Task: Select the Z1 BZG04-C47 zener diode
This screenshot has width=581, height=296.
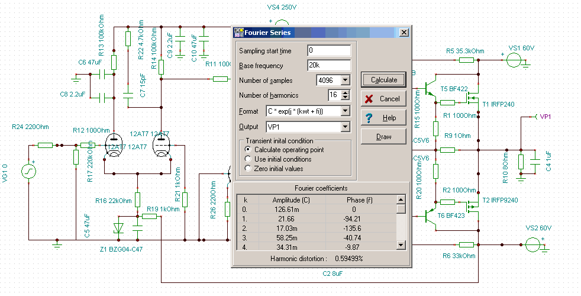Action: [x=118, y=228]
